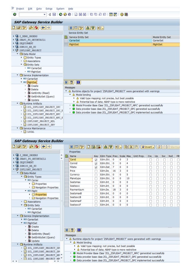
Task: Open the System menu
Action: [x=60, y=9]
